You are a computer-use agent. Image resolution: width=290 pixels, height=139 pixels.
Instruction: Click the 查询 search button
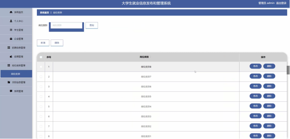coord(92,26)
